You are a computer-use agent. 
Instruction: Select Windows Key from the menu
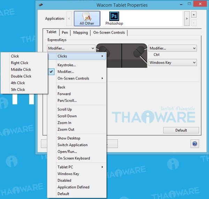pyautogui.click(x=77, y=174)
